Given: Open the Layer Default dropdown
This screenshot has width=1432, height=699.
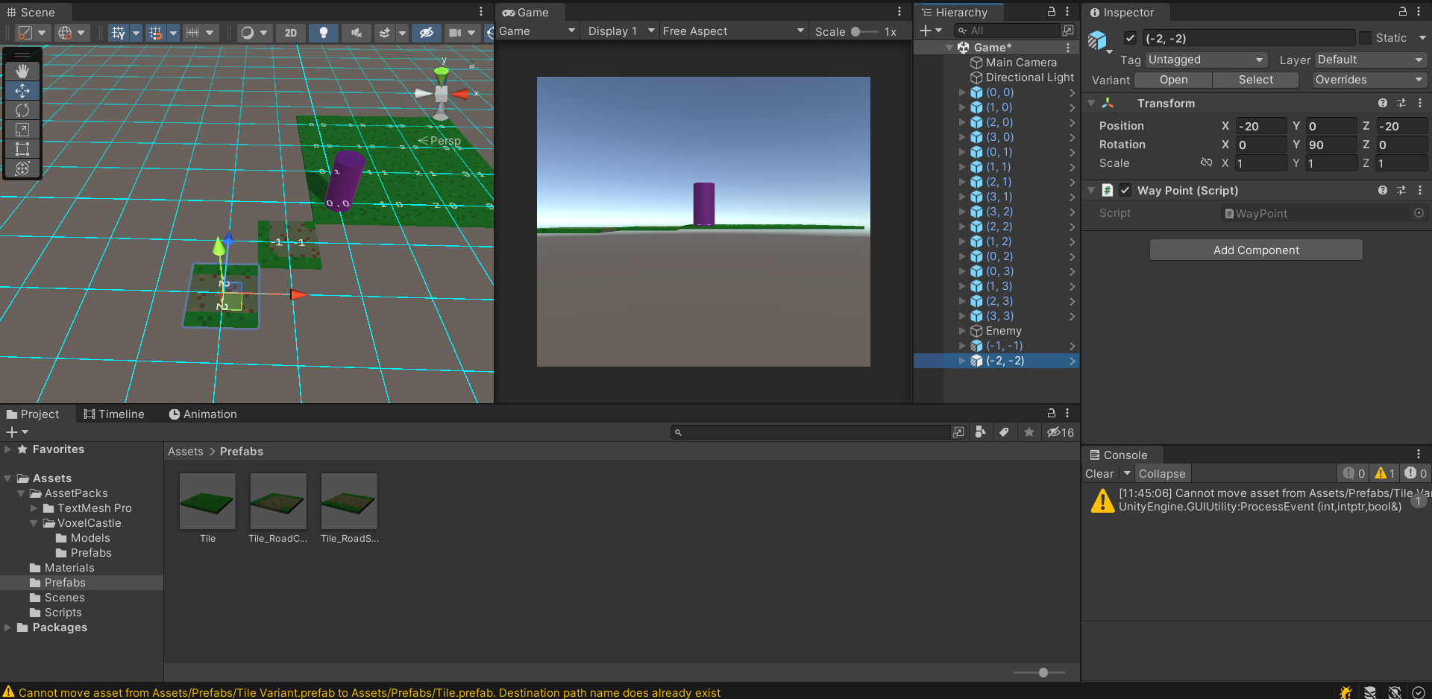Looking at the screenshot, I should point(1370,60).
